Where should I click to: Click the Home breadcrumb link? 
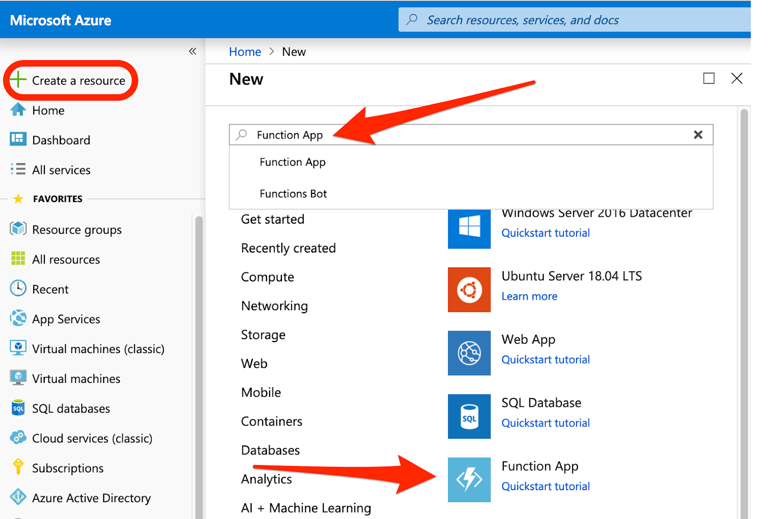point(245,52)
